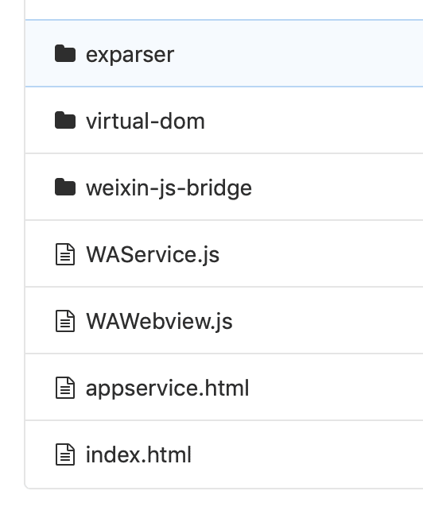
Task: Click the folder icon next to virtual-dom
Action: click(65, 120)
